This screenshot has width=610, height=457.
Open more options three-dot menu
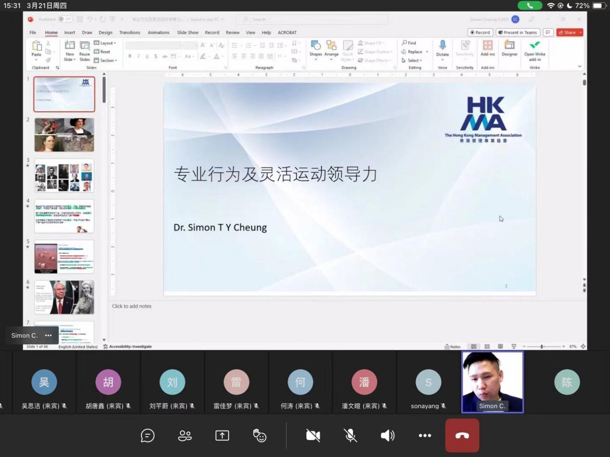pos(425,435)
